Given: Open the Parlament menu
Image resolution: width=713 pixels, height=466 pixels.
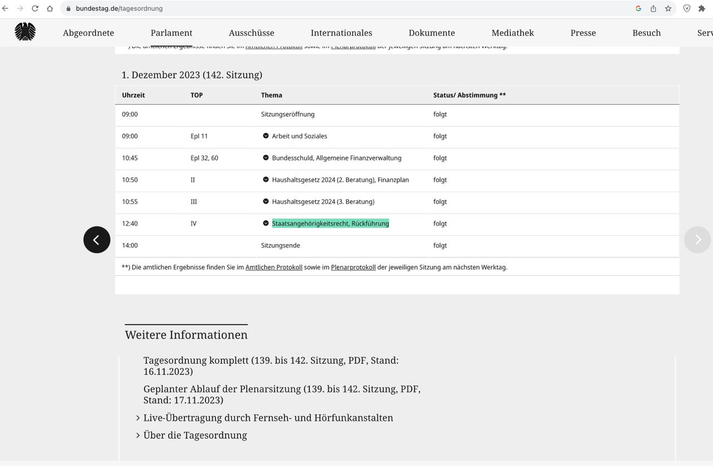Looking at the screenshot, I should (x=172, y=33).
